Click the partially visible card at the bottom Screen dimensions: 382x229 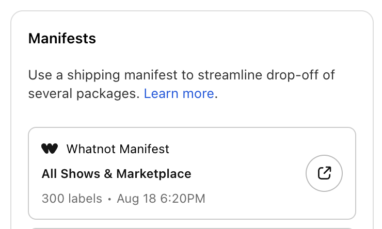point(192,227)
